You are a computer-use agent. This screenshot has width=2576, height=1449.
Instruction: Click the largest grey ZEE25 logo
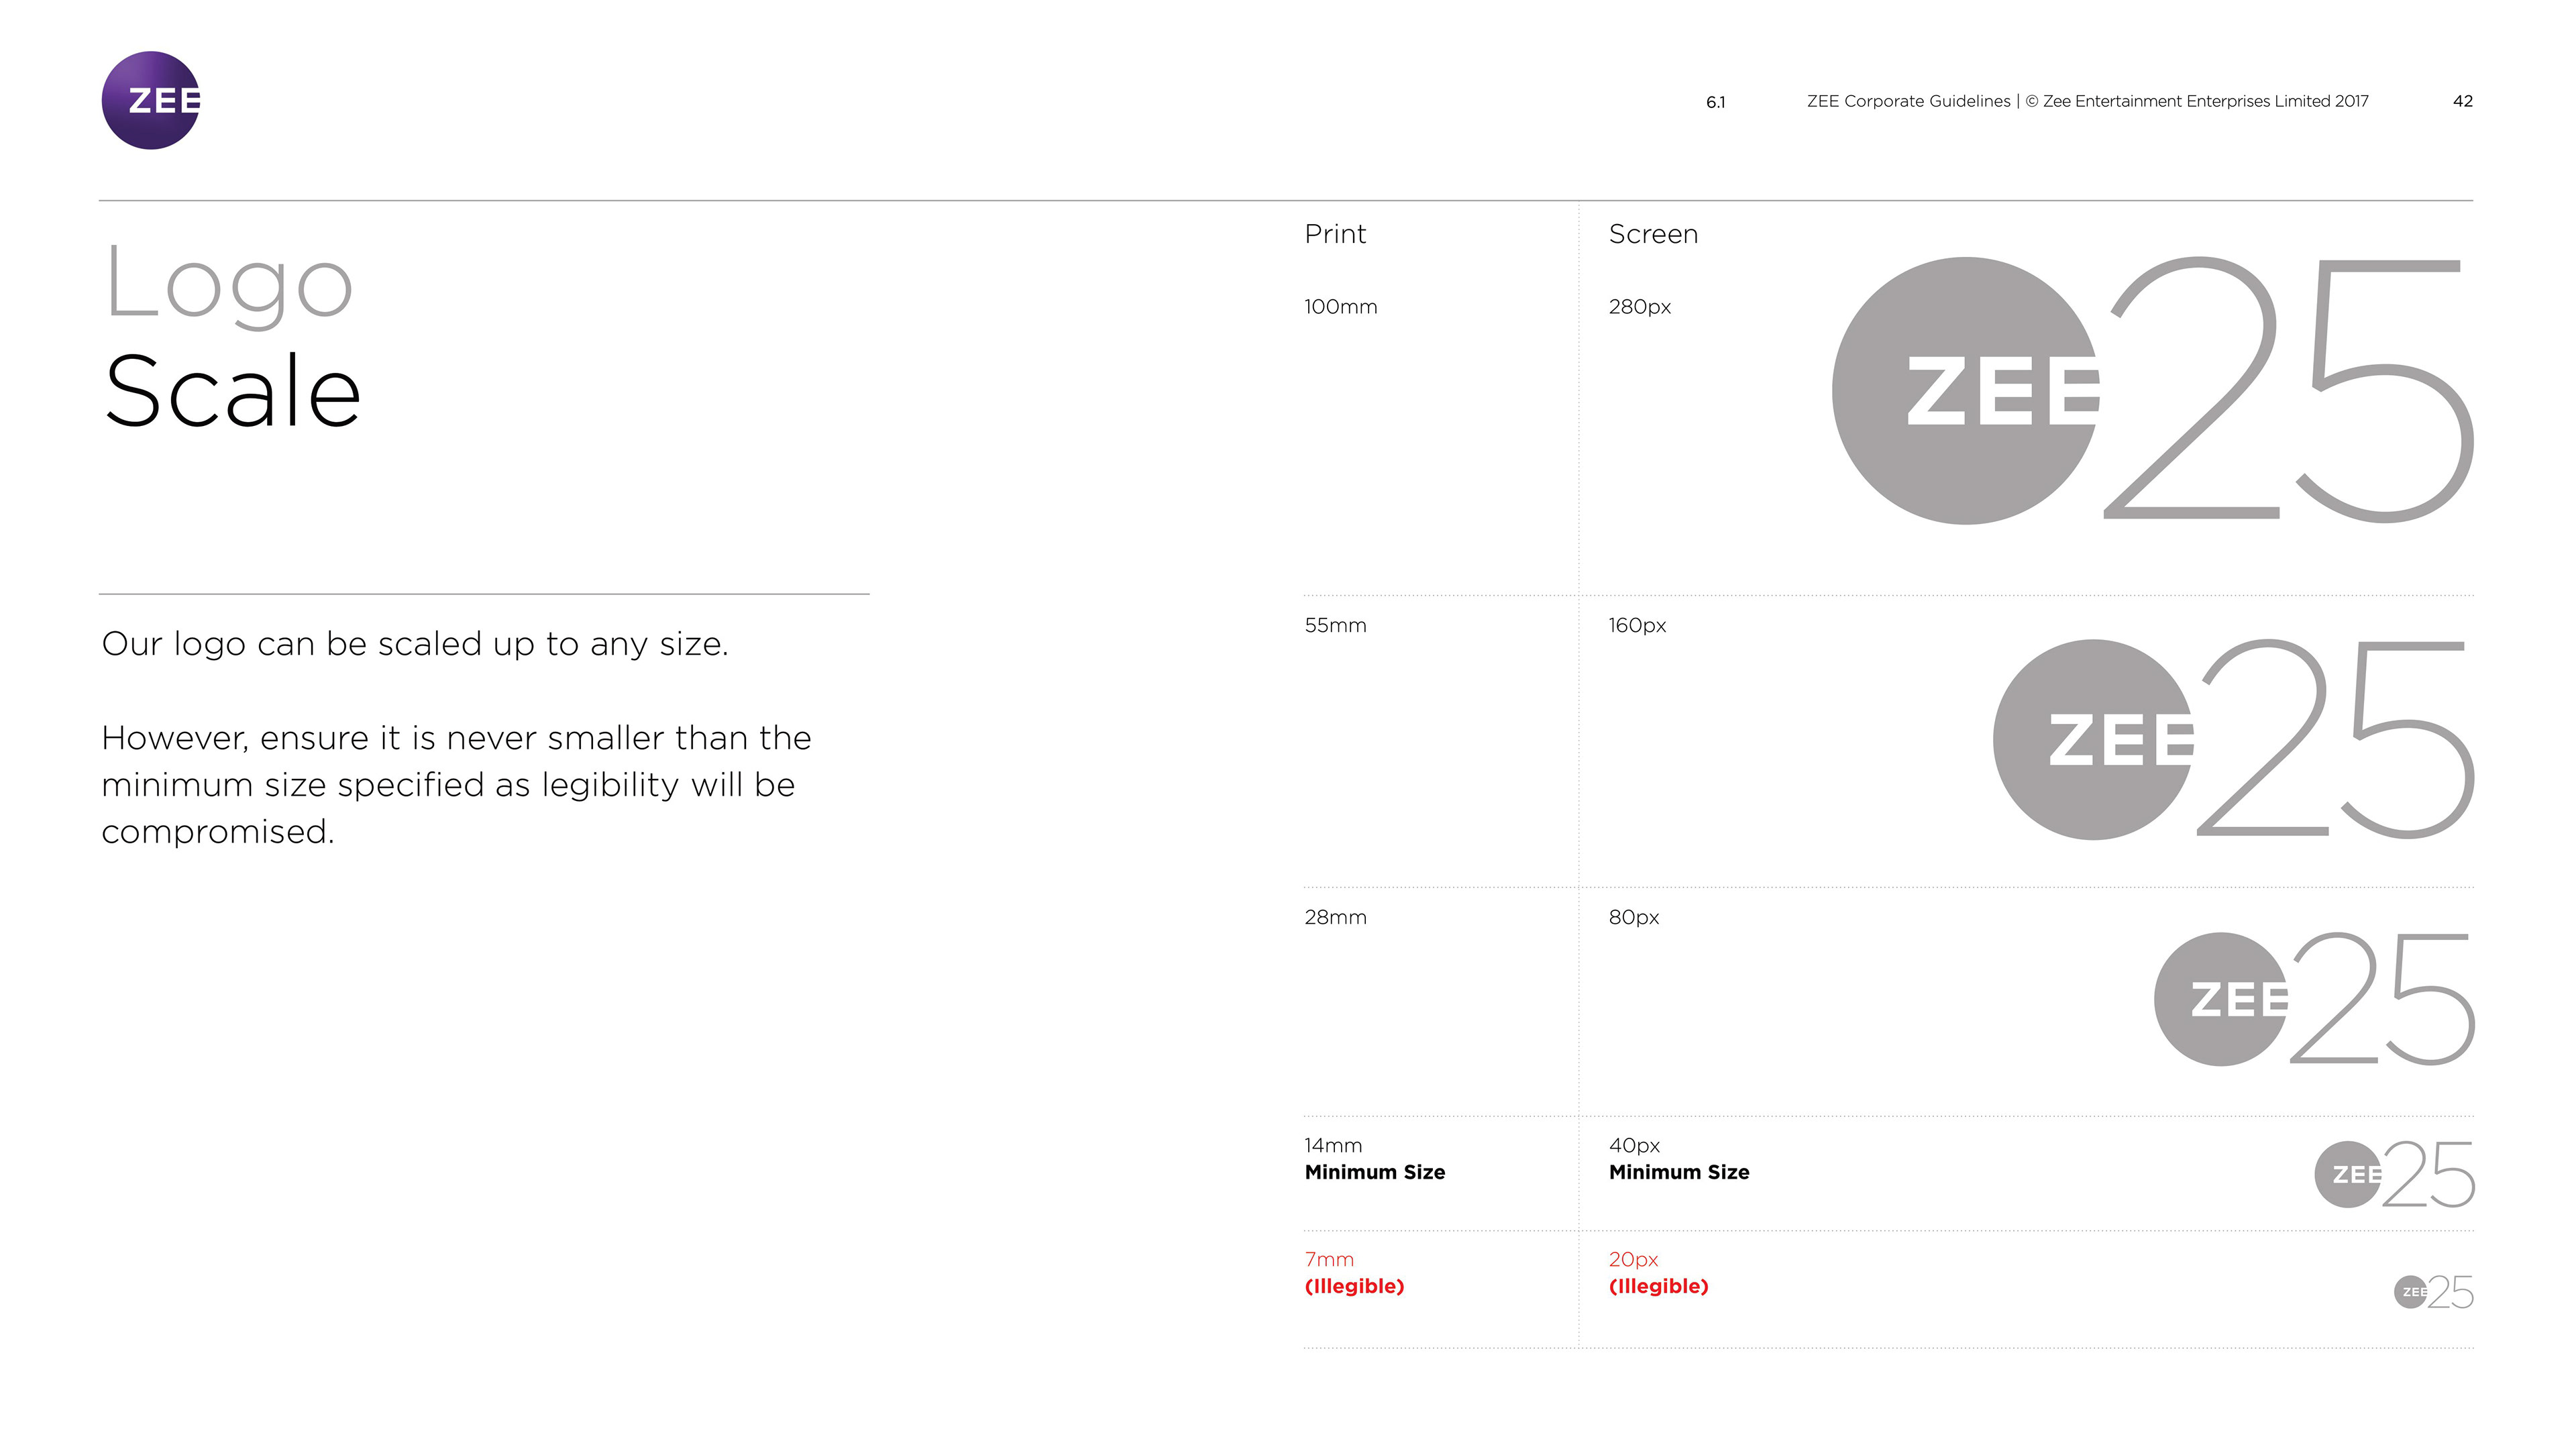2152,391
